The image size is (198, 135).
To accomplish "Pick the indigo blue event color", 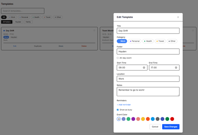I will pos(162,119).
